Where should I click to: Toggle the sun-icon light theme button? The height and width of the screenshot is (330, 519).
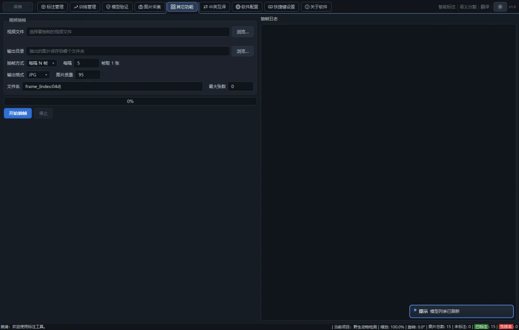click(x=500, y=7)
